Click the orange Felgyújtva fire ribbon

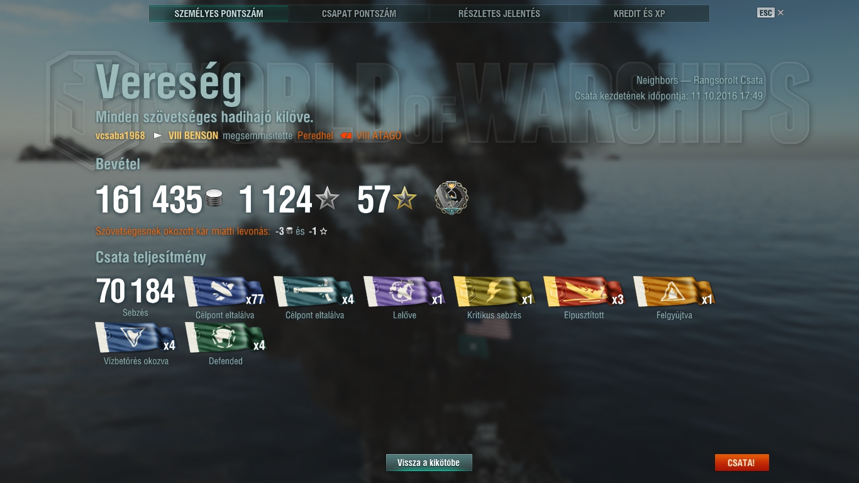tap(674, 292)
